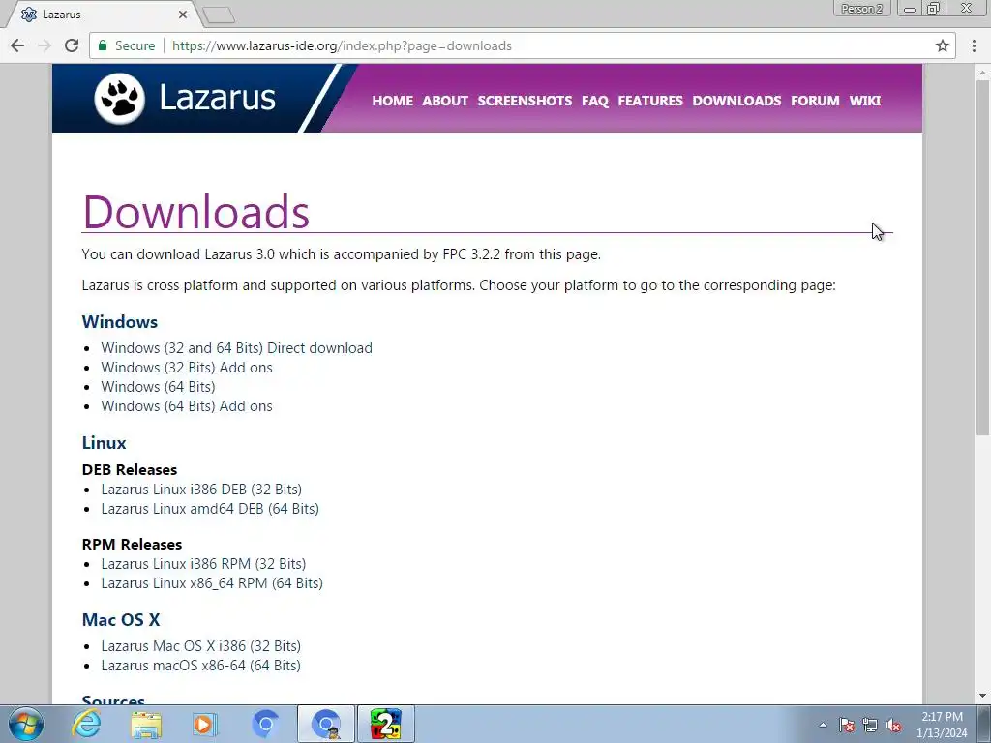
Task: Click the DEB Releases subheading
Action: (130, 470)
